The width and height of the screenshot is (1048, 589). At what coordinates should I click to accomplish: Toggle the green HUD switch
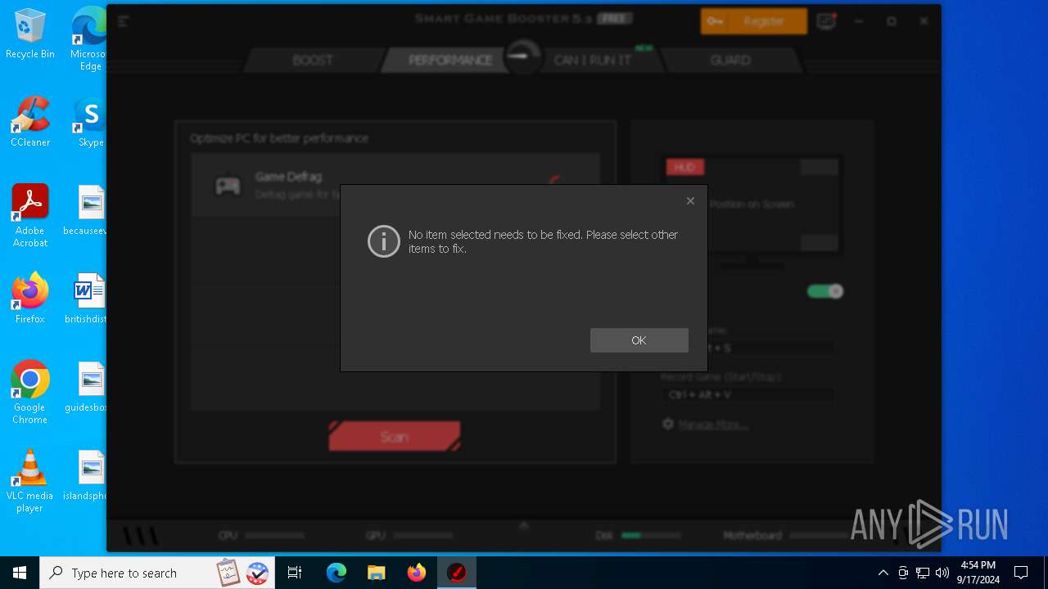point(824,291)
